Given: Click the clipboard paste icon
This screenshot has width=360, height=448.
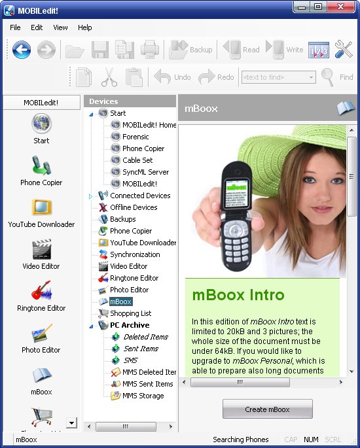Looking at the screenshot, I should (x=134, y=77).
